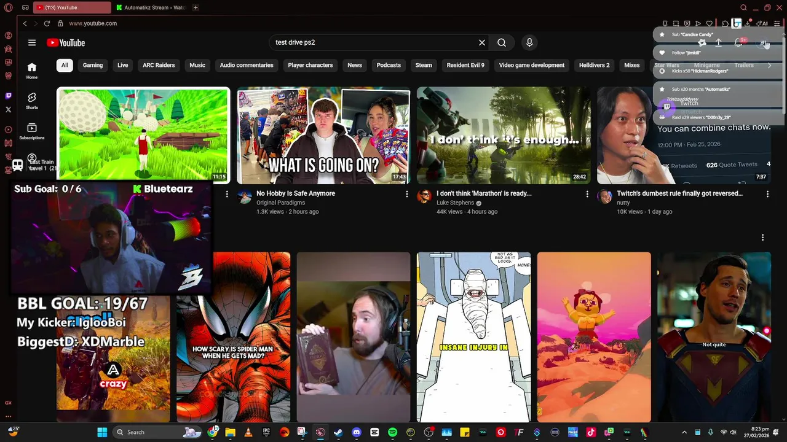
Task: Open the YouTube guide hamburger menu
Action: pyautogui.click(x=32, y=42)
